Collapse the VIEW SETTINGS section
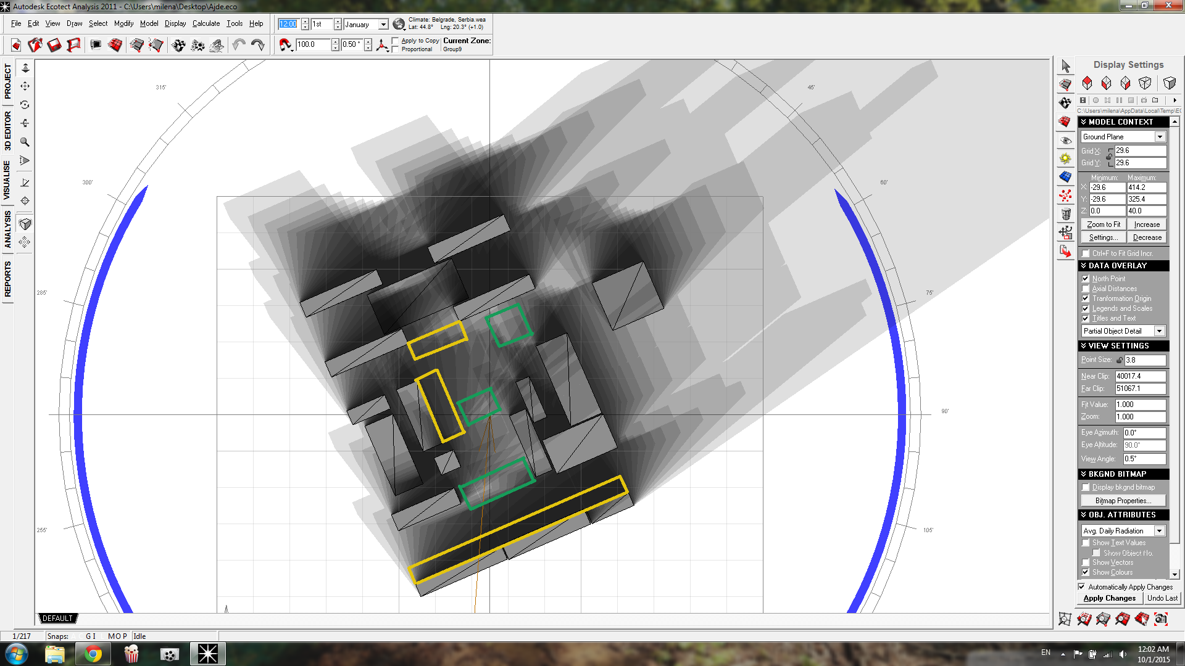The image size is (1185, 666). [1123, 346]
